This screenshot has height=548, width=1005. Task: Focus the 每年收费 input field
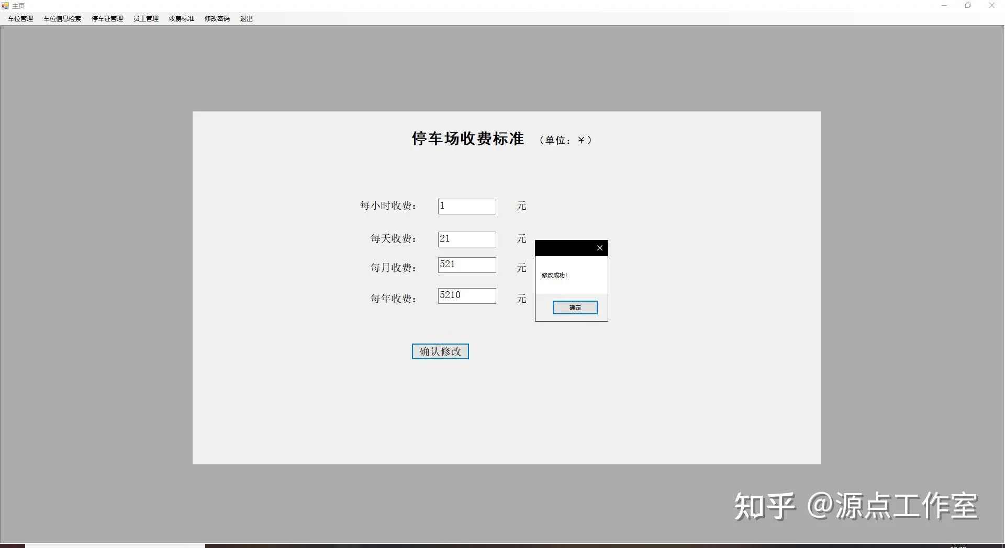coord(467,296)
